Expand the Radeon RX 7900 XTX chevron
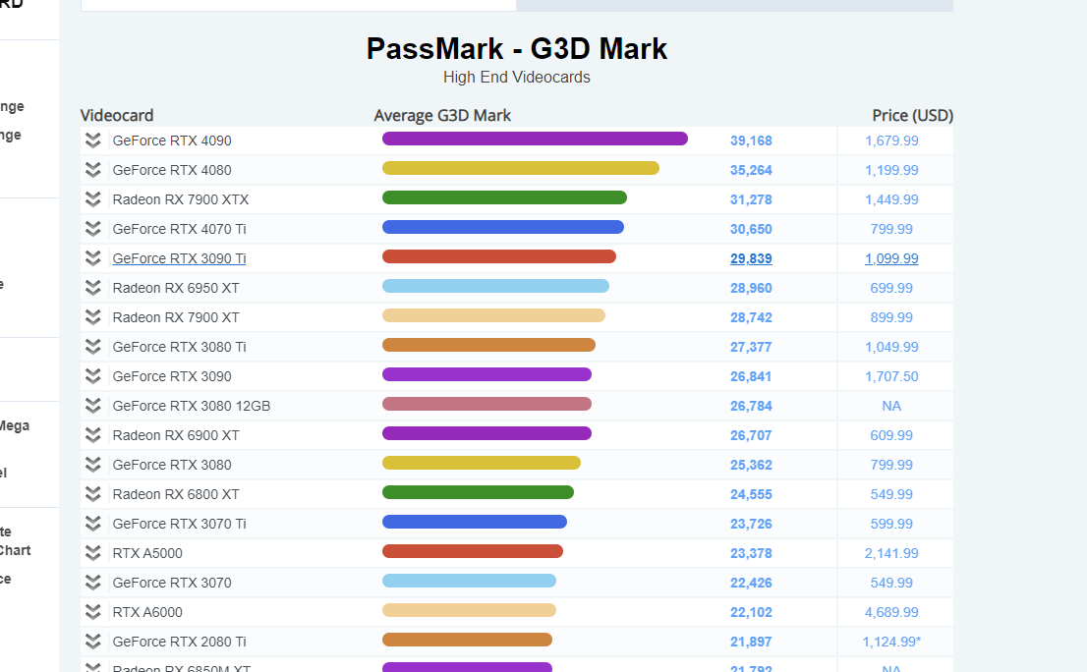 tap(93, 199)
